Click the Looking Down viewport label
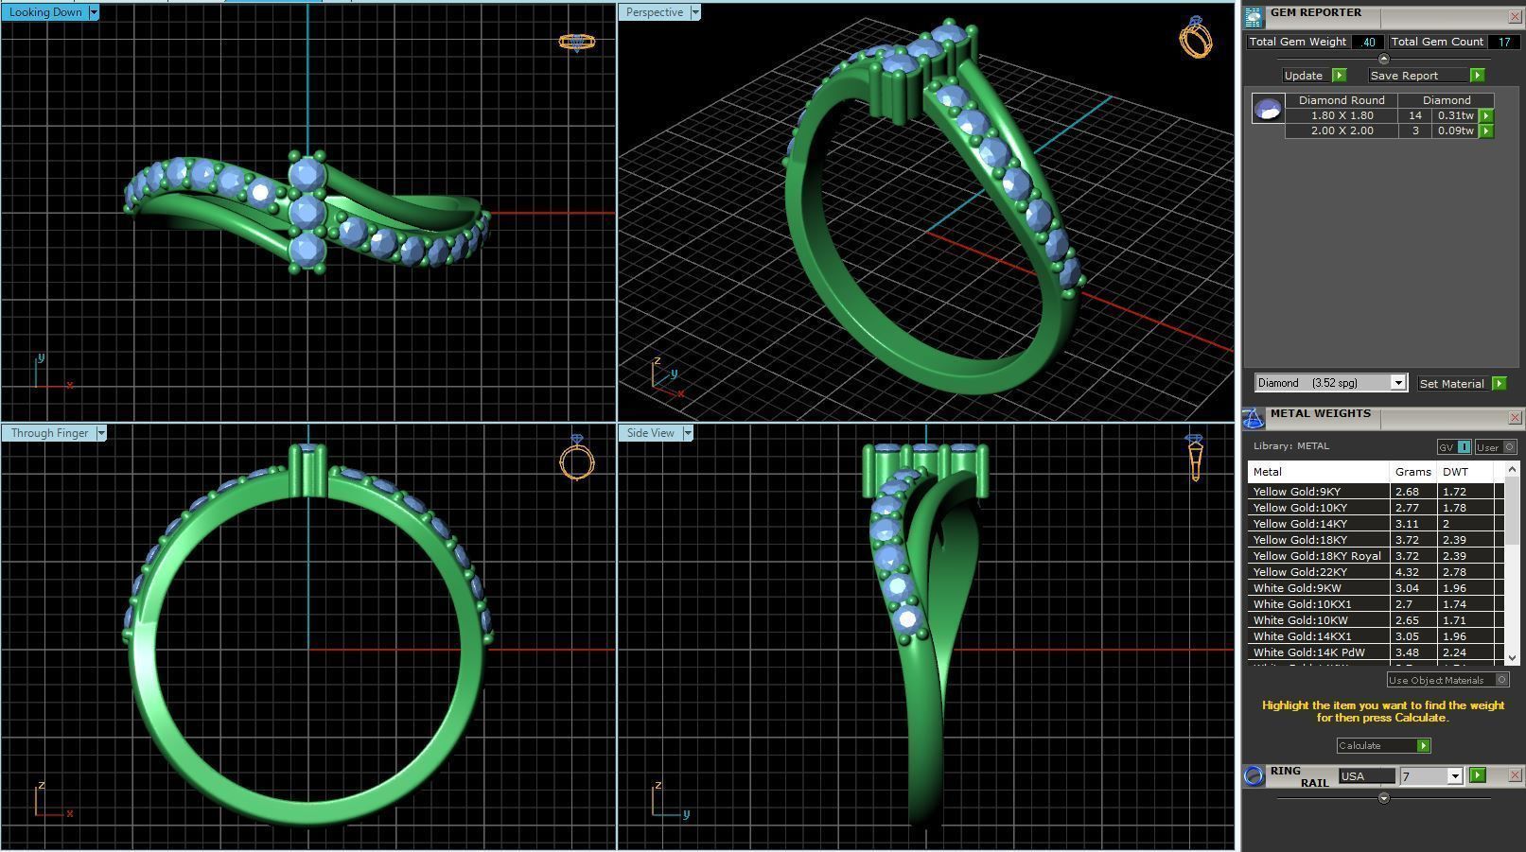This screenshot has height=852, width=1526. tap(44, 12)
